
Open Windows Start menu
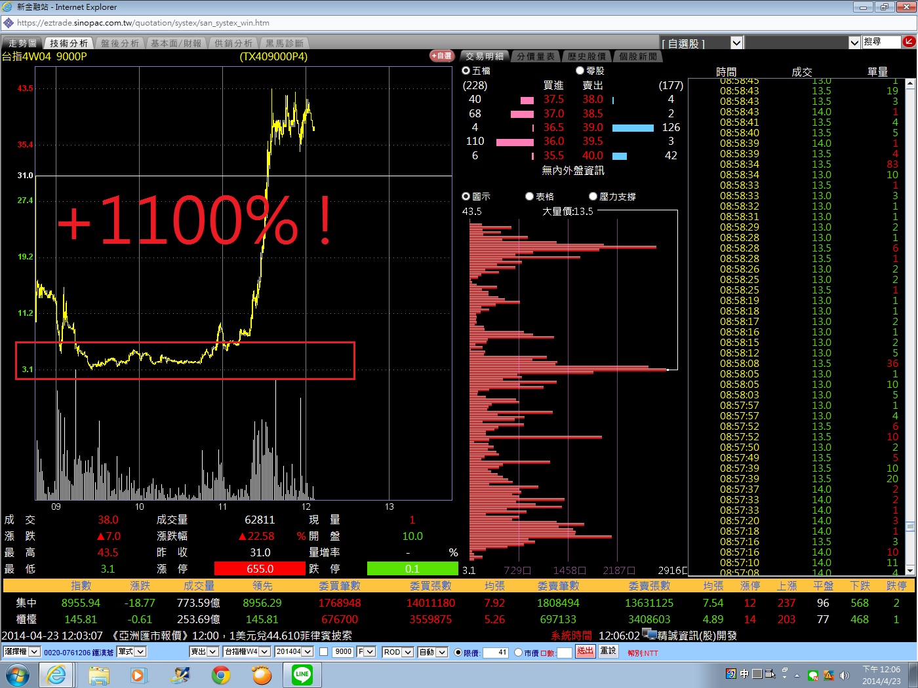click(x=16, y=675)
